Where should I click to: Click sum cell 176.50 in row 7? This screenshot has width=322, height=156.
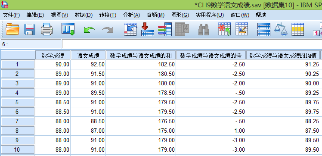click(141, 121)
